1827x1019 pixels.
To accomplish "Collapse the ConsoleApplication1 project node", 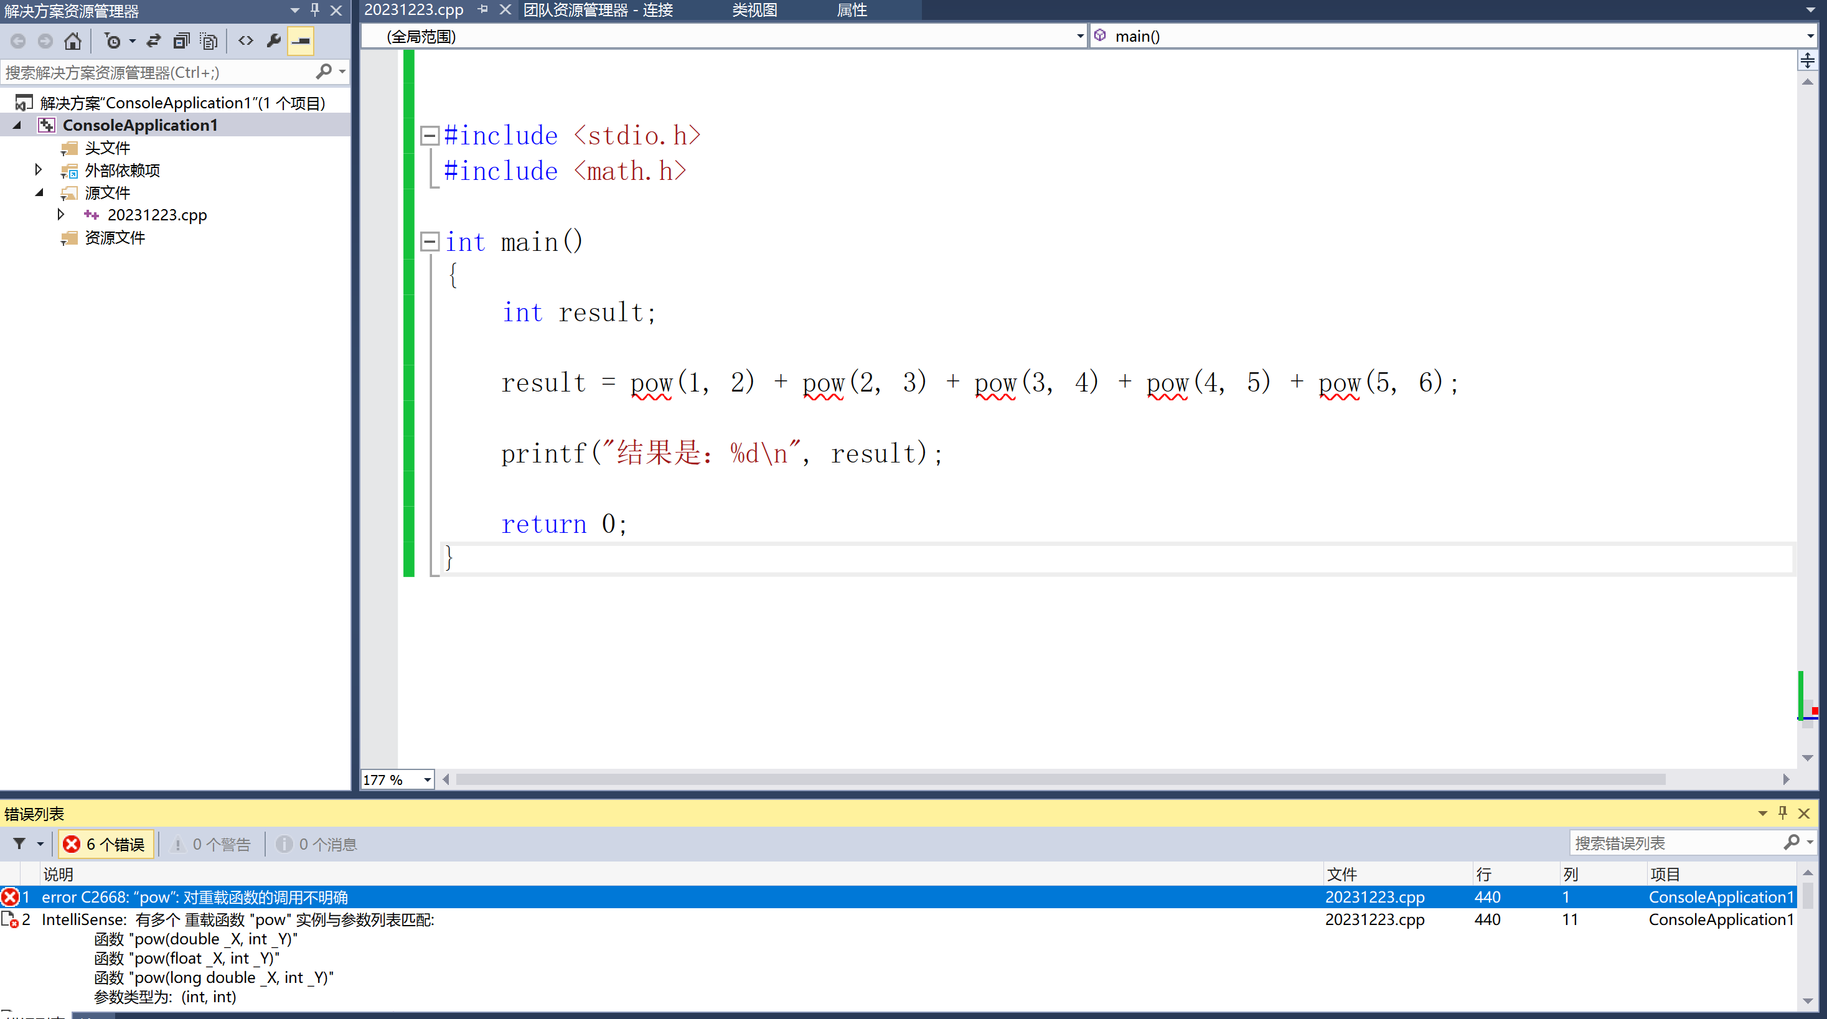I will tap(17, 126).
